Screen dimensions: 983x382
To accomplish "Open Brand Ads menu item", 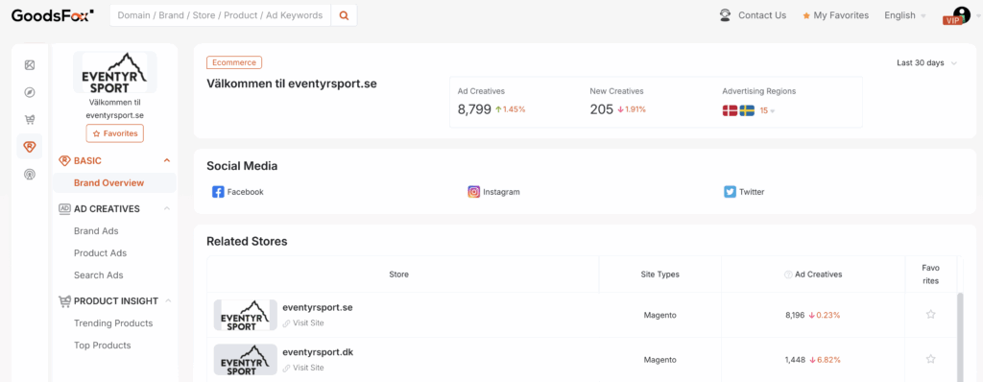I will 96,230.
